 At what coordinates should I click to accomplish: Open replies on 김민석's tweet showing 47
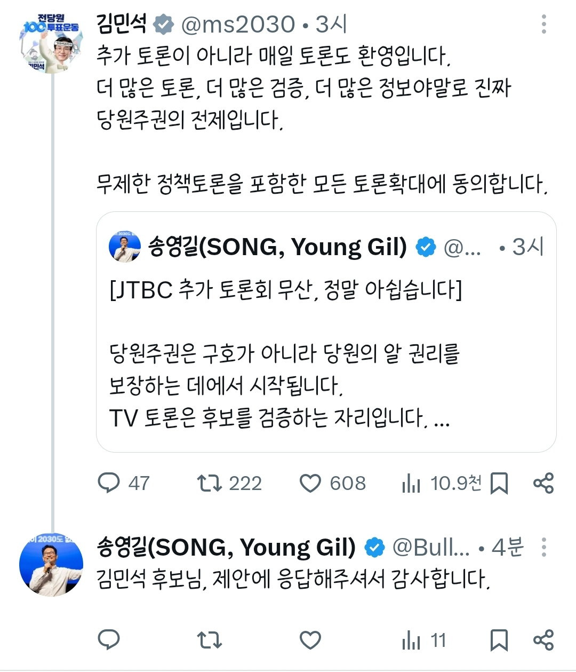click(x=124, y=484)
